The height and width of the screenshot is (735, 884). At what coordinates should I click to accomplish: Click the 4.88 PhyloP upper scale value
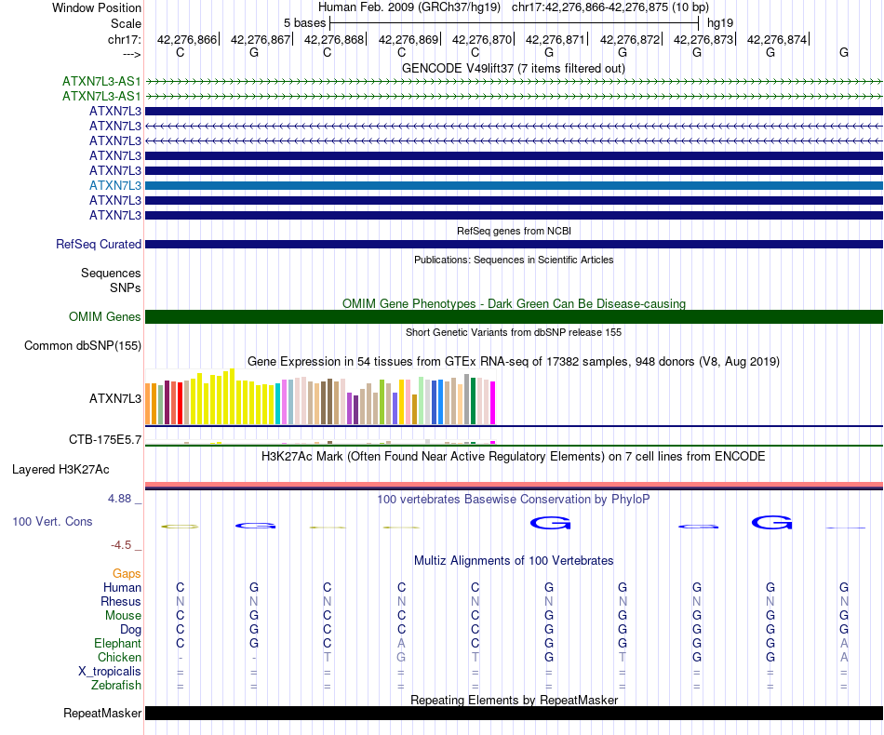119,499
